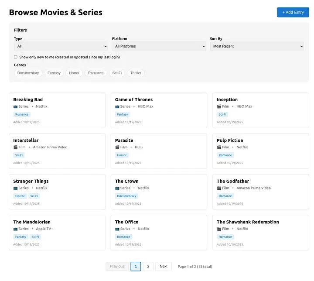Open The Crown title
The image size is (314, 281).
pyautogui.click(x=126, y=181)
